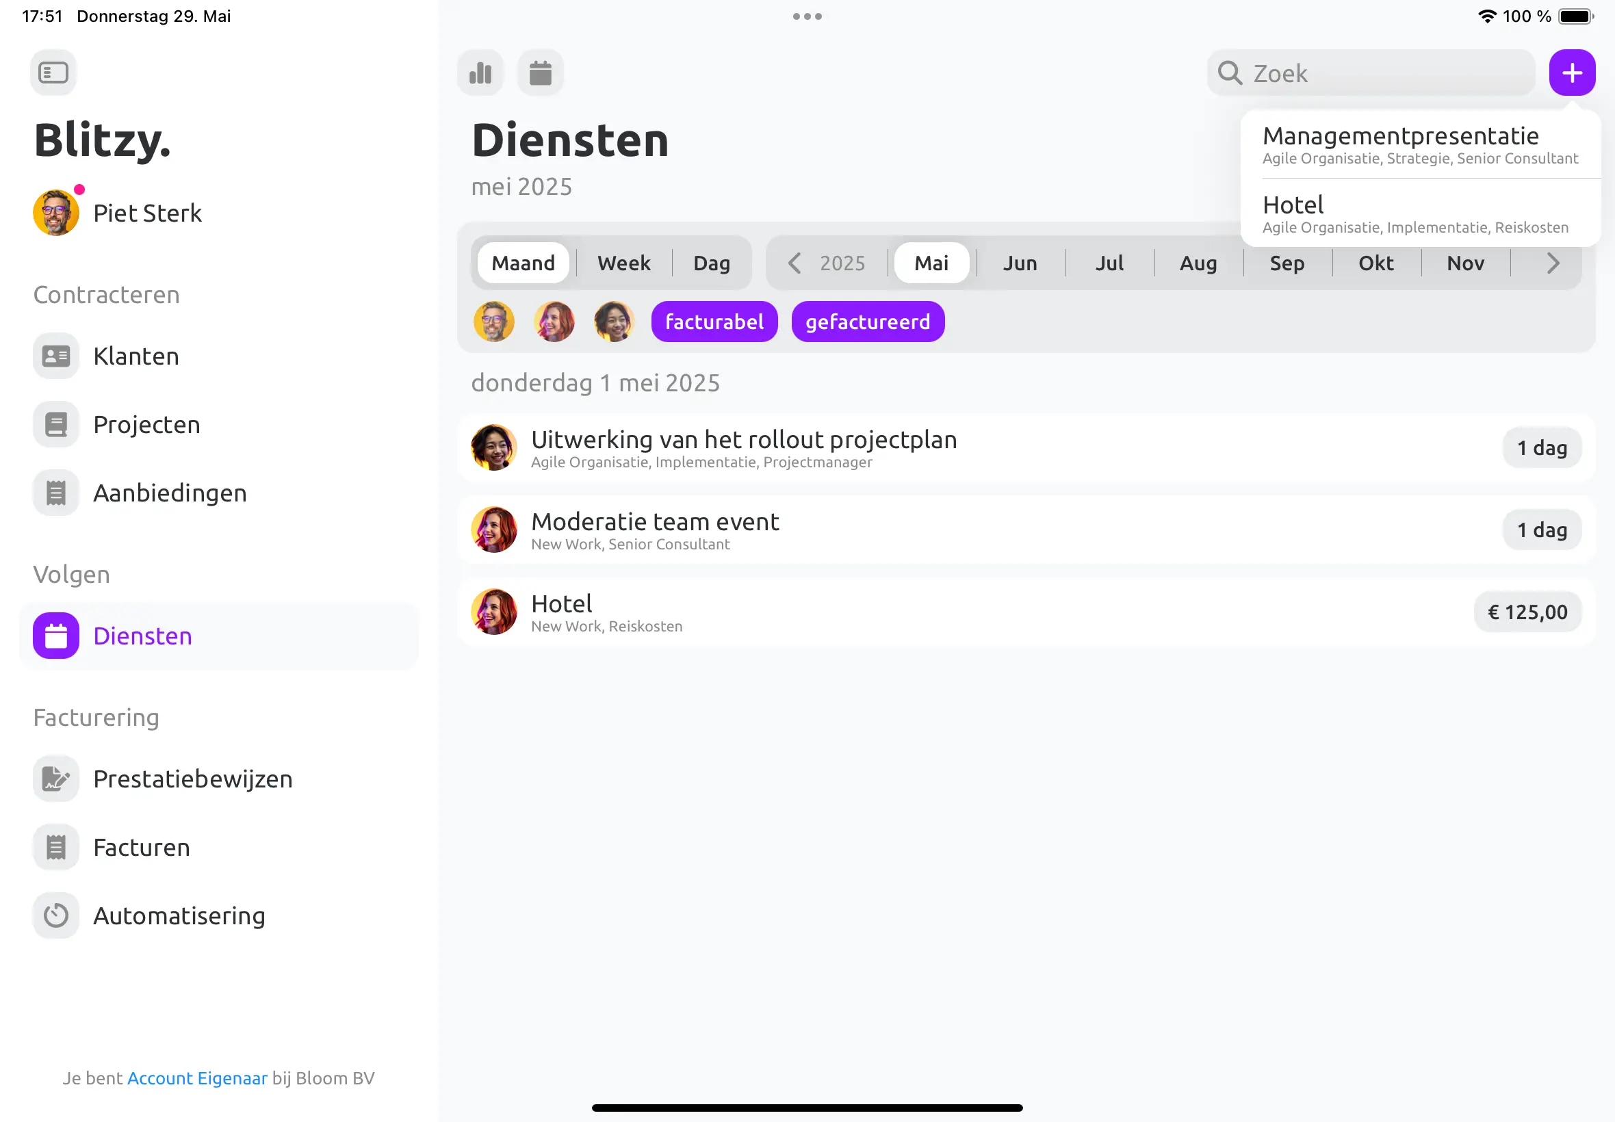Click avatar on Moderatie team event row
1615x1122 pixels.
(x=493, y=530)
